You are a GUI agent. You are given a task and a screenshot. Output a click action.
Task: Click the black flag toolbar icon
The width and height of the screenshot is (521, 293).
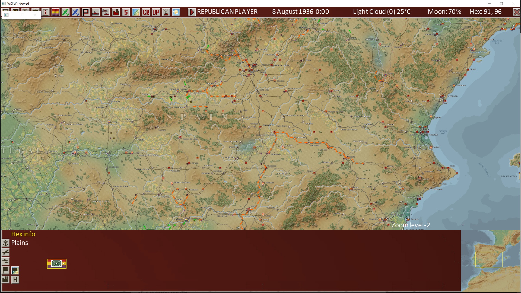coord(86,12)
